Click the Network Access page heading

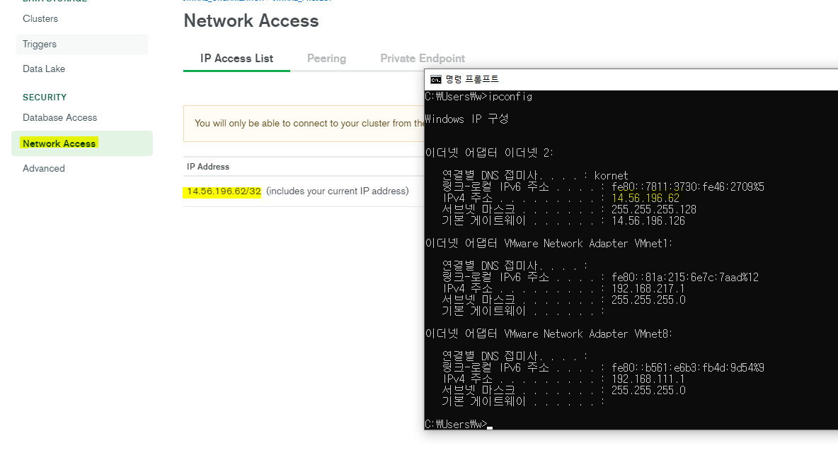click(x=251, y=20)
